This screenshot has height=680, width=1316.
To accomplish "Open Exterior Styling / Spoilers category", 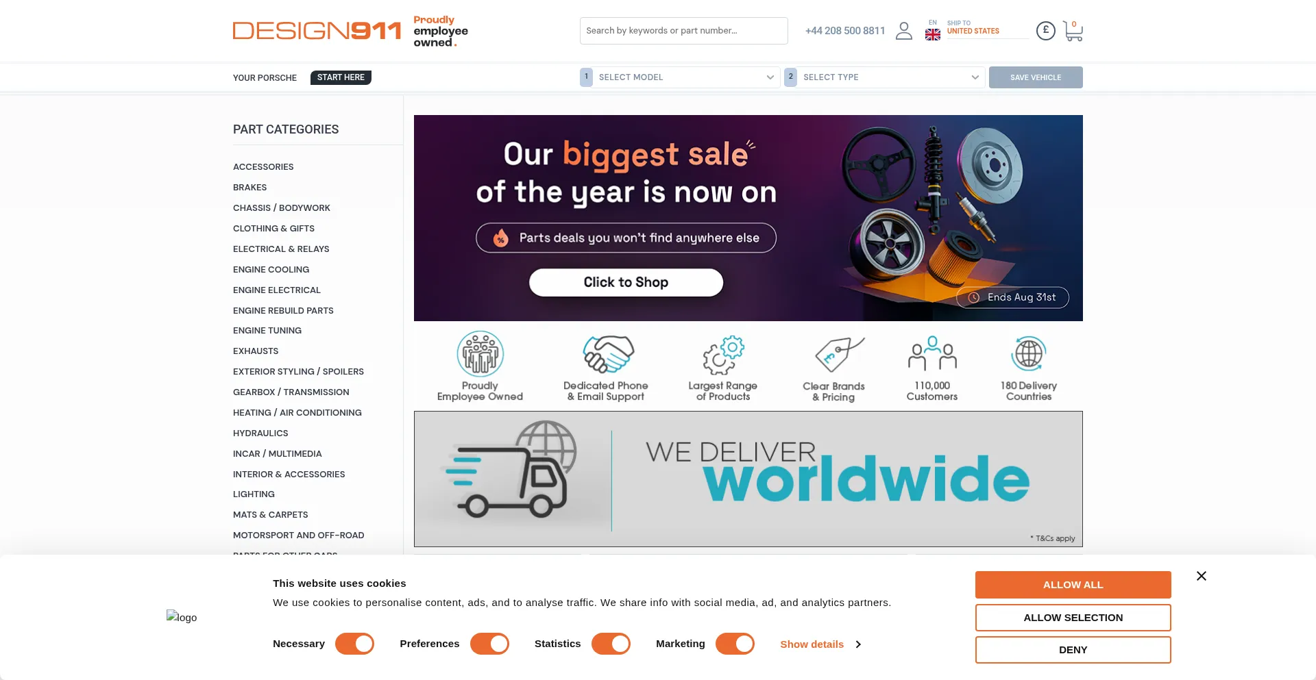I will tap(298, 372).
